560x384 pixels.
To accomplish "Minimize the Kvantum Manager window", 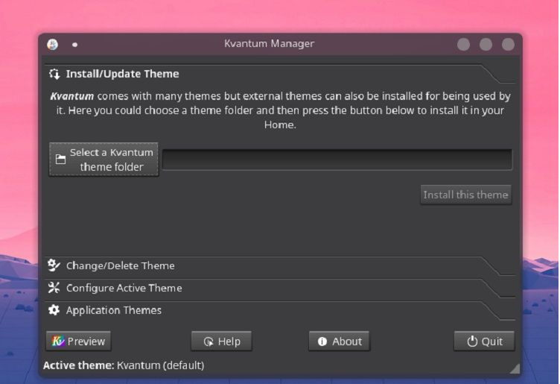I will tap(464, 45).
